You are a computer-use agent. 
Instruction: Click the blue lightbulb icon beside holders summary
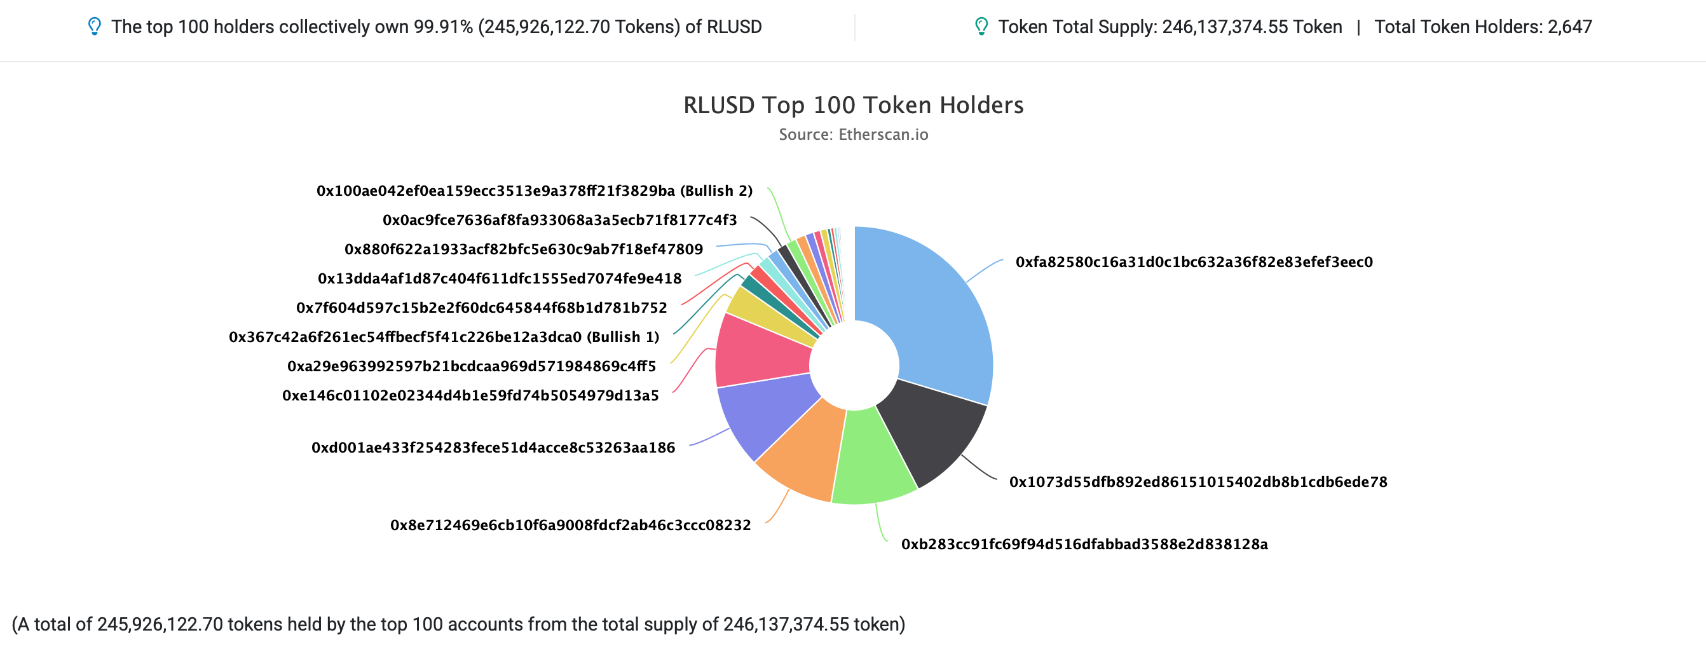94,27
